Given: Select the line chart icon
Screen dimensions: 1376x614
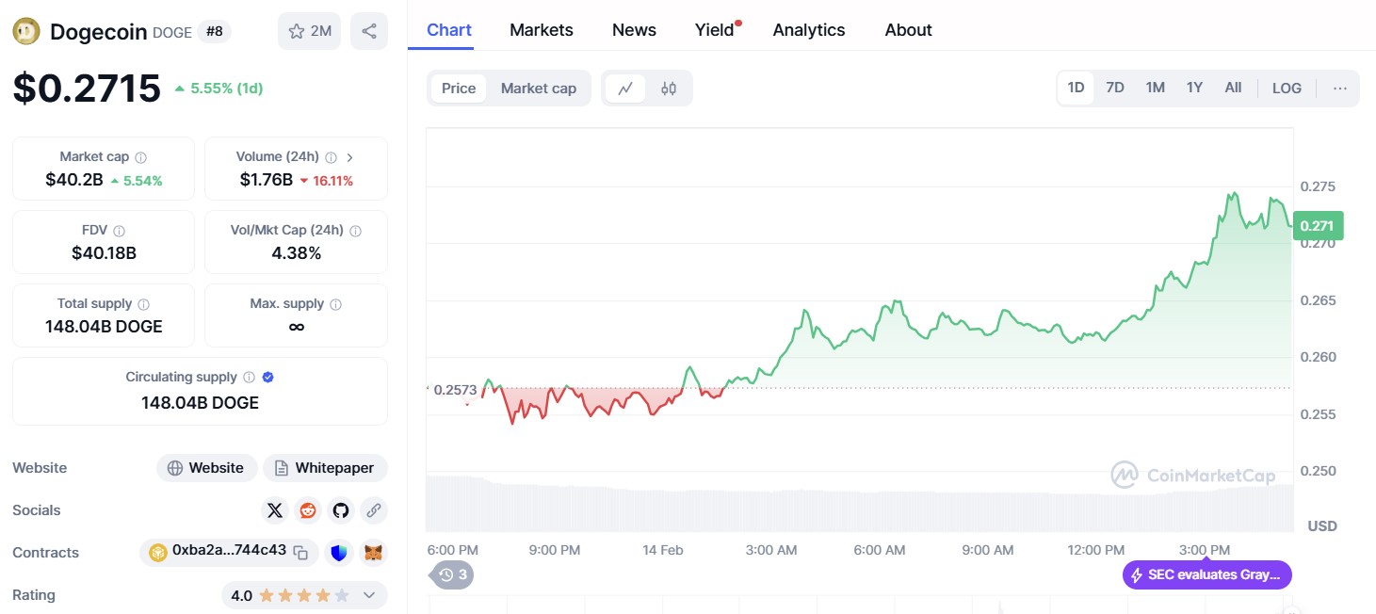Looking at the screenshot, I should (625, 87).
